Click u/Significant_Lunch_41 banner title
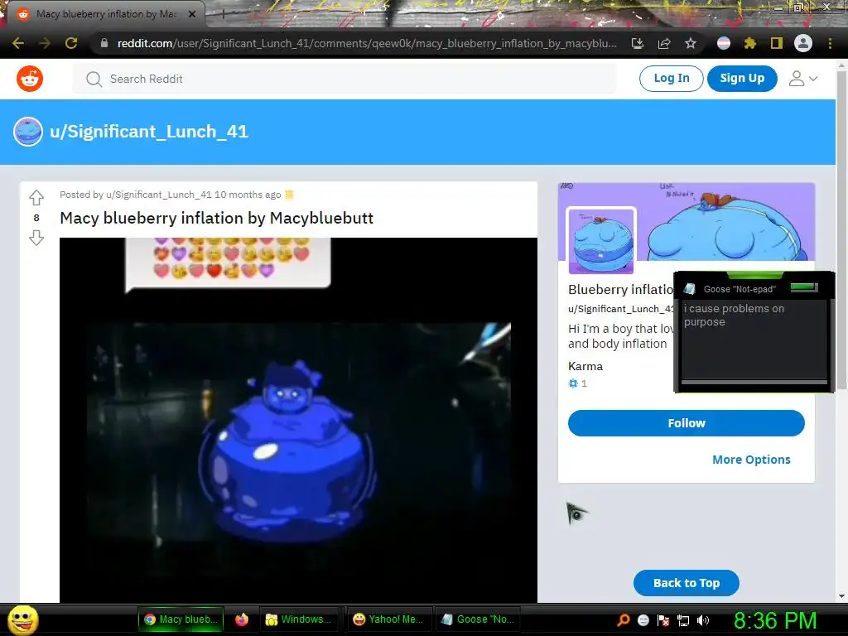 click(149, 132)
